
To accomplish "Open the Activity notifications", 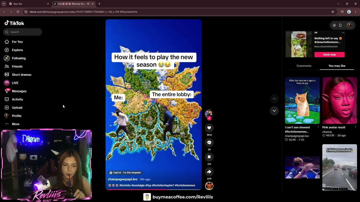I will [x=17, y=99].
